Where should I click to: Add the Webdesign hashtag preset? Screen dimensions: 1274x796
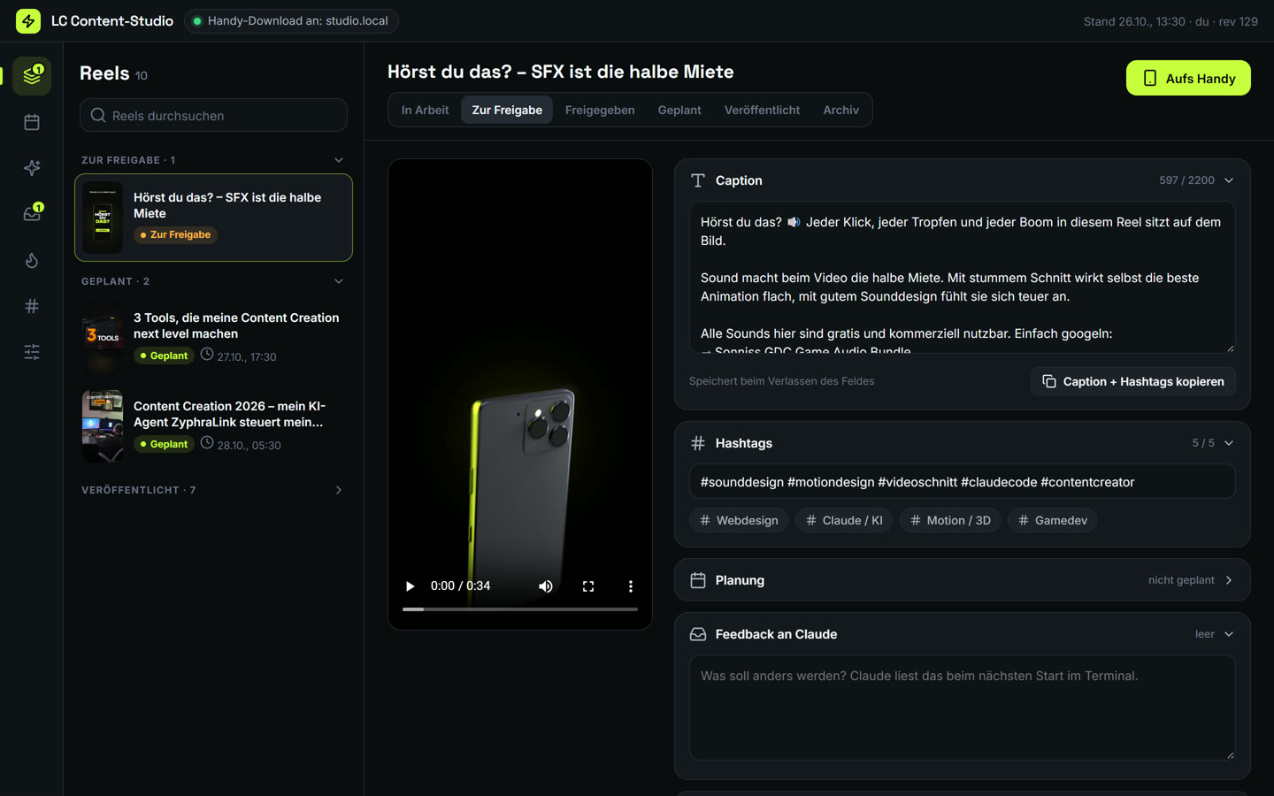coord(739,520)
